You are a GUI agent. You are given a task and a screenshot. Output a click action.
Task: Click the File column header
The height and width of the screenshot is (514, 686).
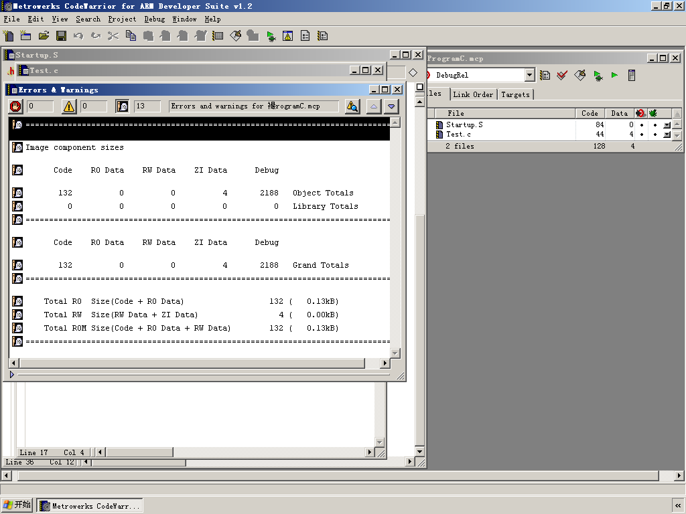[x=504, y=113]
